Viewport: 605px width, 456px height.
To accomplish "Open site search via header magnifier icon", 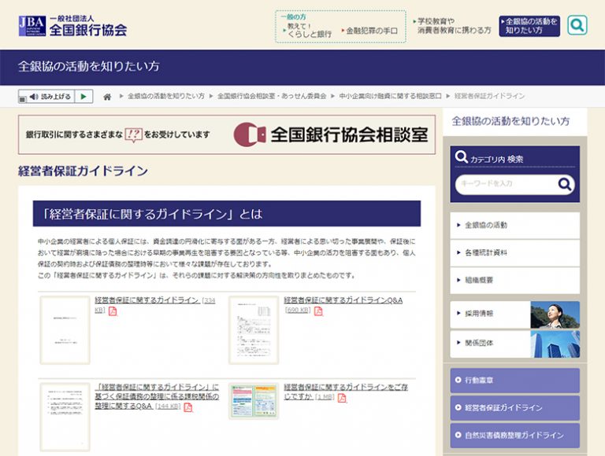I will coord(577,25).
